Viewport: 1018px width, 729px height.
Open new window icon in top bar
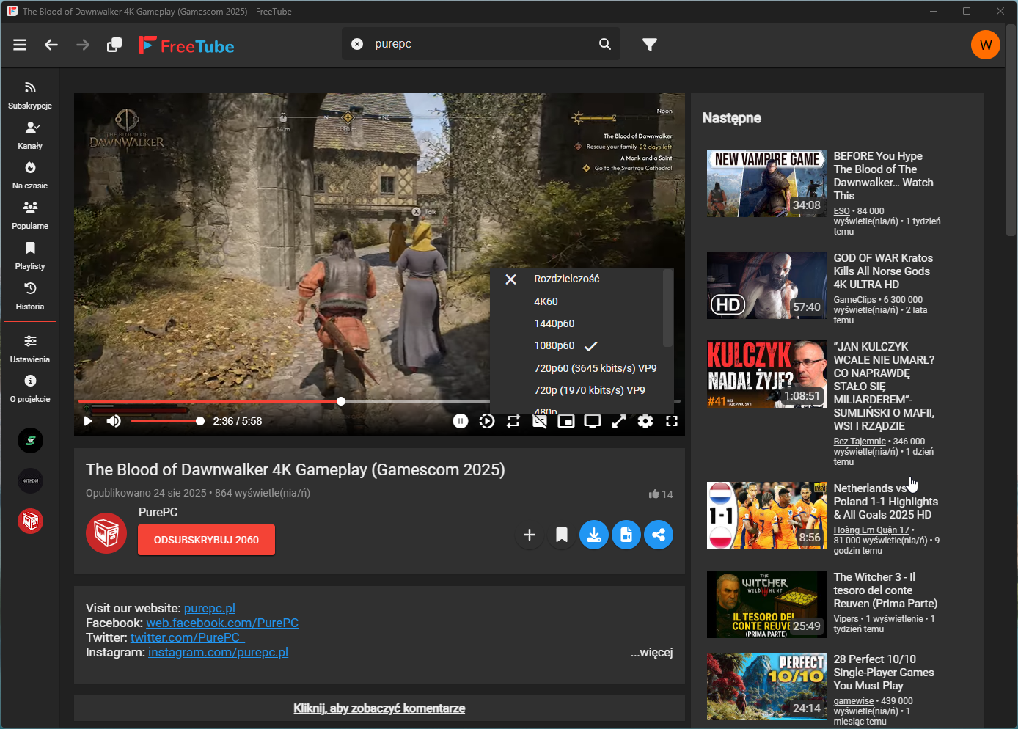point(114,45)
